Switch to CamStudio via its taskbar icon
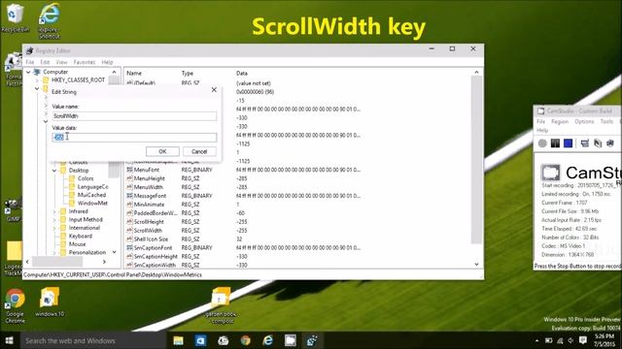The image size is (622, 349). (x=290, y=340)
